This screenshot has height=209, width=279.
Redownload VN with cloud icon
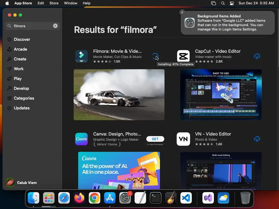[257, 139]
